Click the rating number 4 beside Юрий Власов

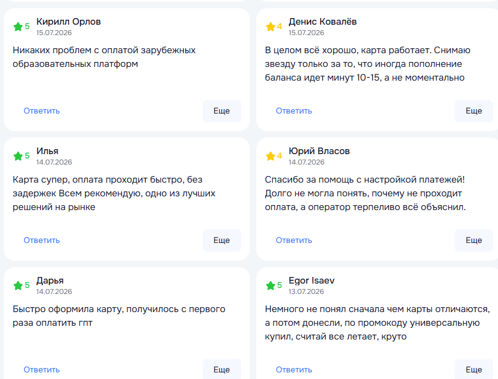point(279,156)
